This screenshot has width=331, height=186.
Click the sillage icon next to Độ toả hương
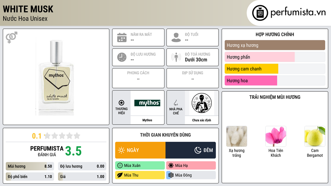click(176, 57)
